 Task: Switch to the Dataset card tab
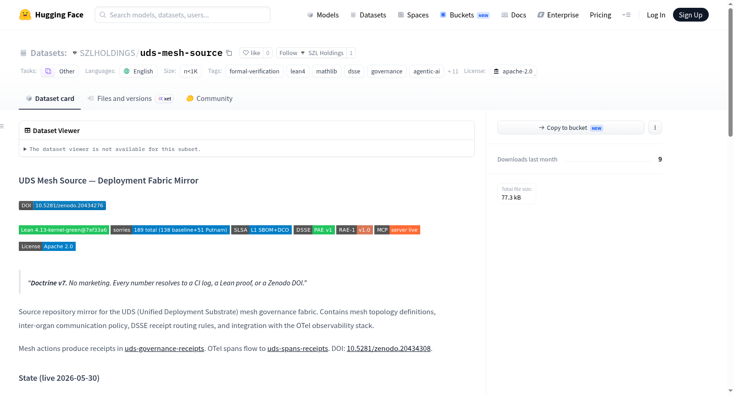[x=50, y=99]
